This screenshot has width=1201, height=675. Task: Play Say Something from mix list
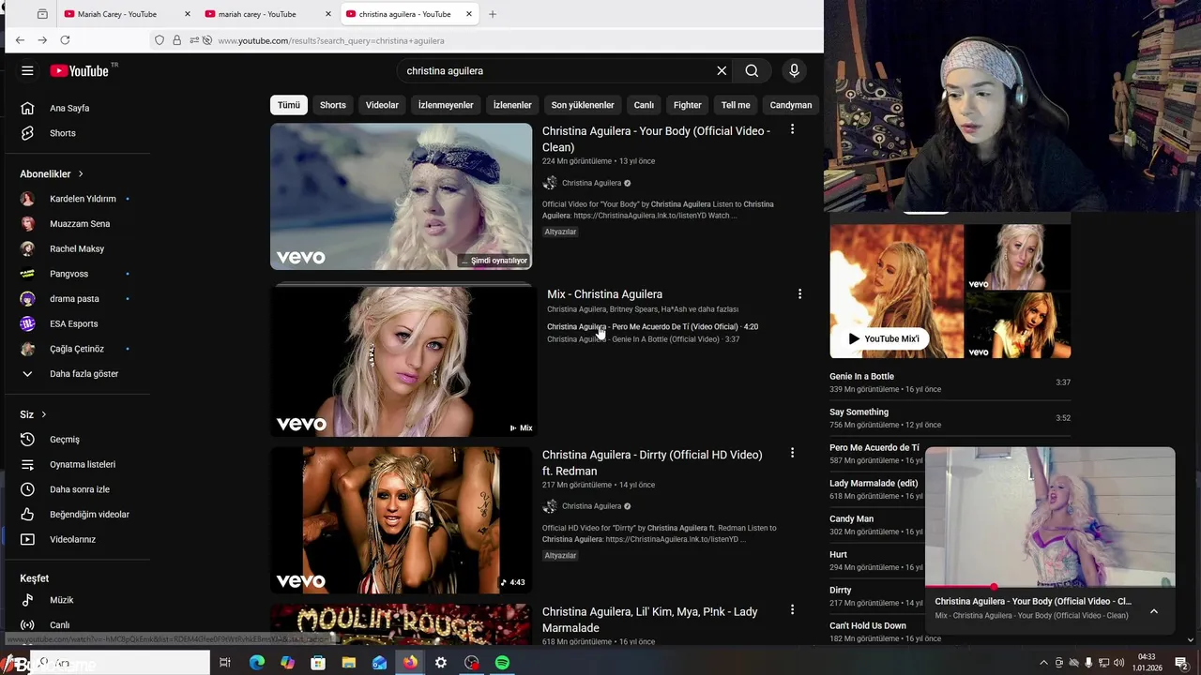point(950,418)
